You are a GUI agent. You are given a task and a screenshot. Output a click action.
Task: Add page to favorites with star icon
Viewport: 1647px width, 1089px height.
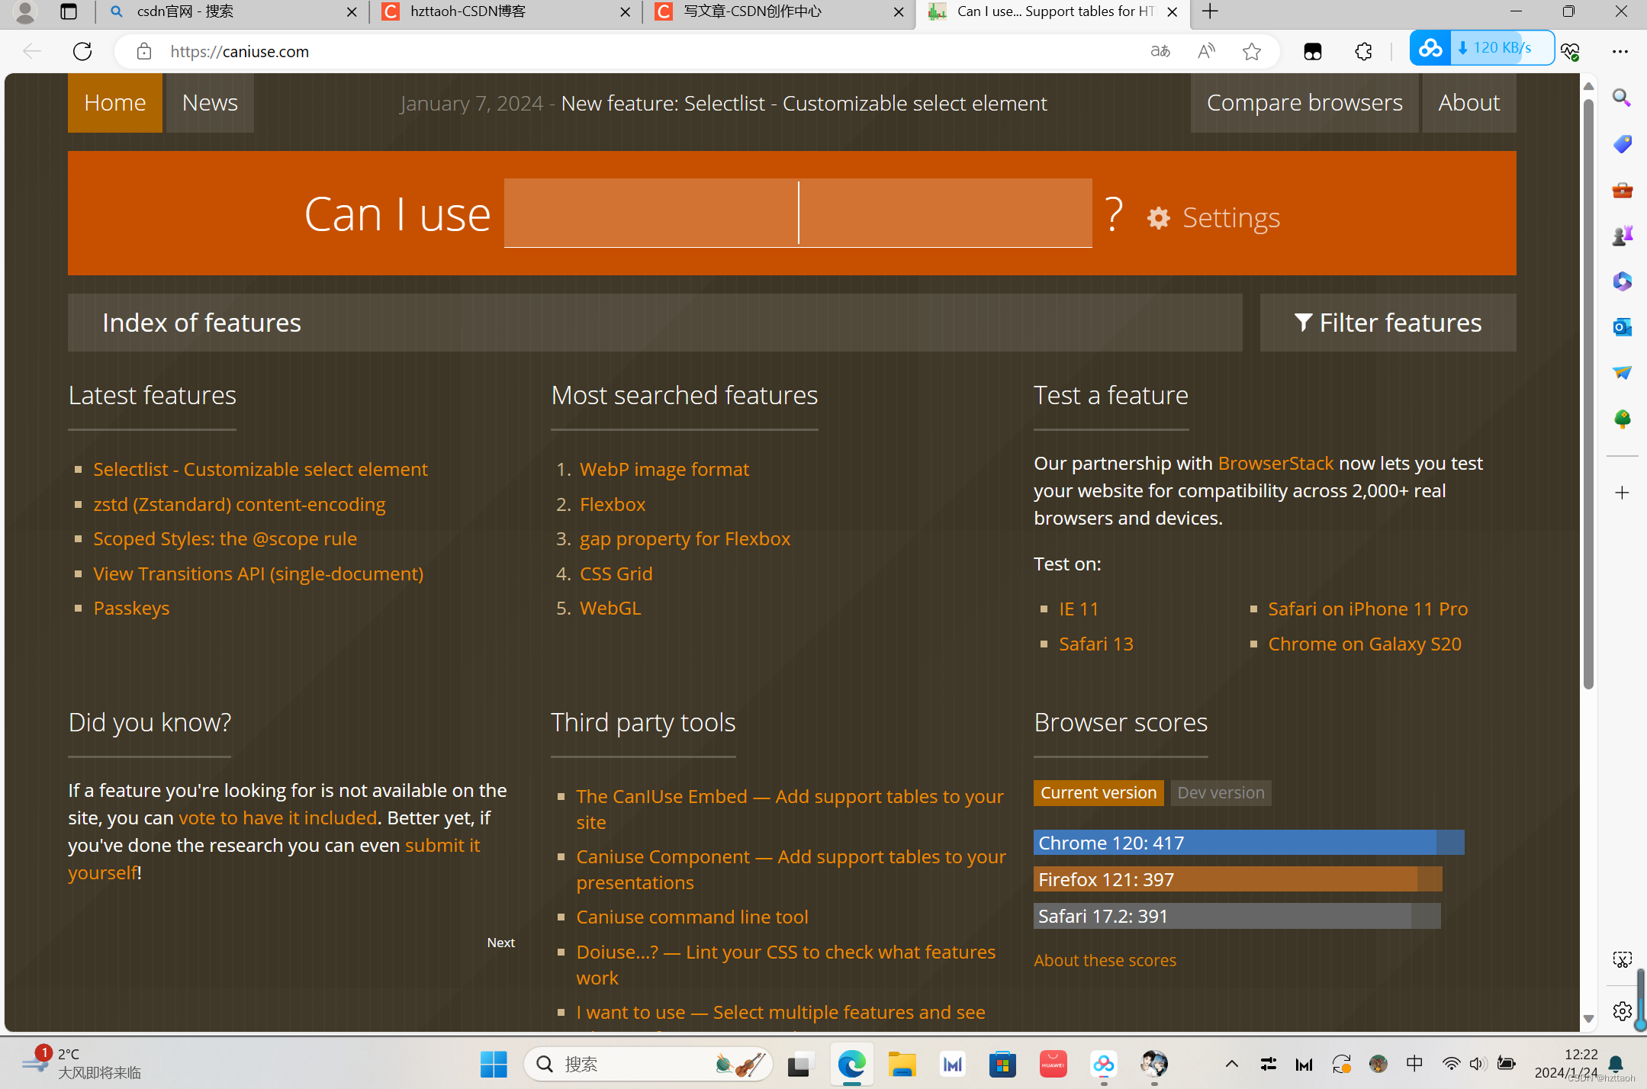click(1251, 51)
